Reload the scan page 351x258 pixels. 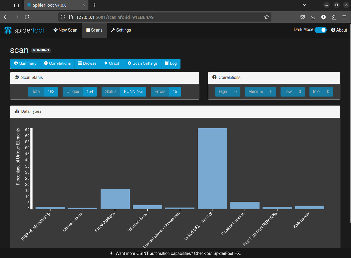coord(27,17)
